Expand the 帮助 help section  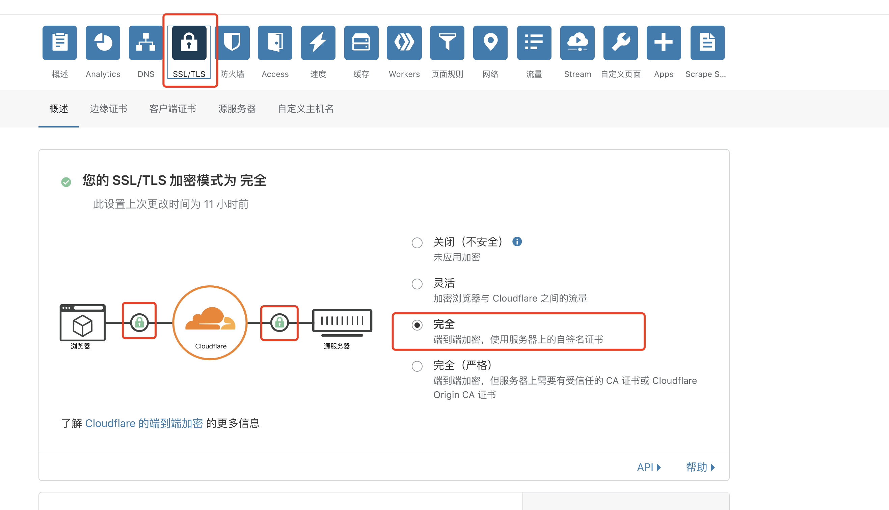(700, 467)
